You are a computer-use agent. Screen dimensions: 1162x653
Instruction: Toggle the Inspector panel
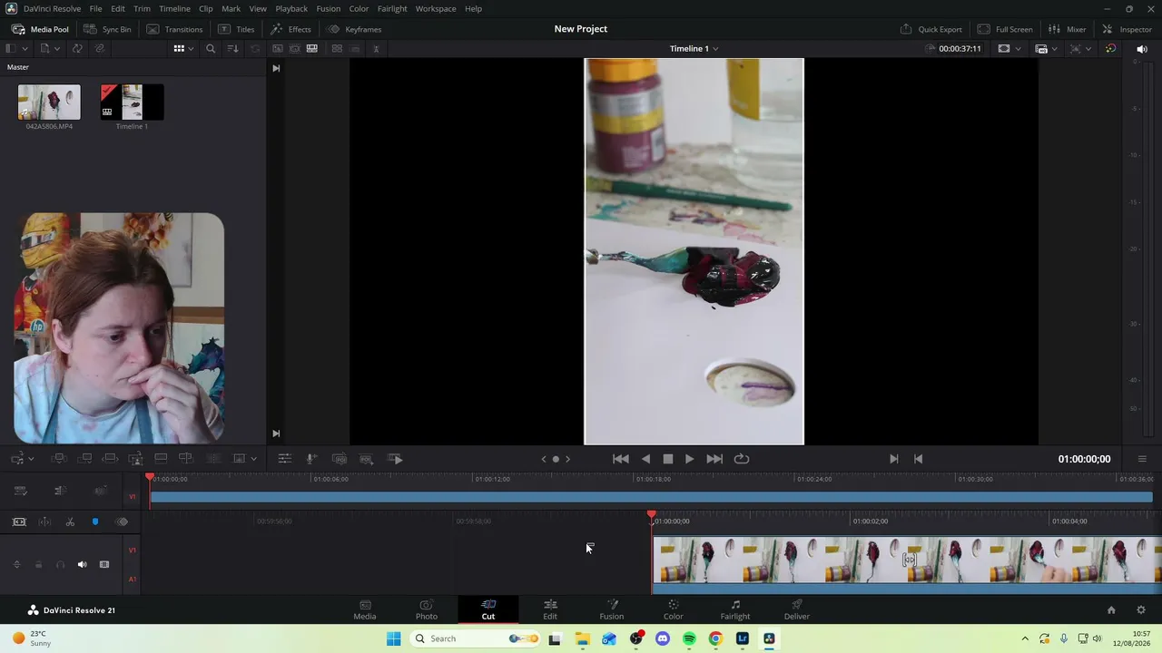pyautogui.click(x=1127, y=29)
